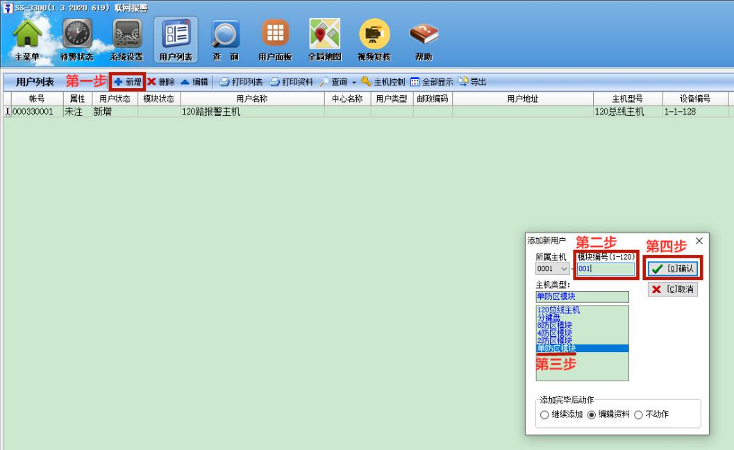This screenshot has height=450, width=734.
Task: Select the 不动作 radio option
Action: tap(638, 415)
